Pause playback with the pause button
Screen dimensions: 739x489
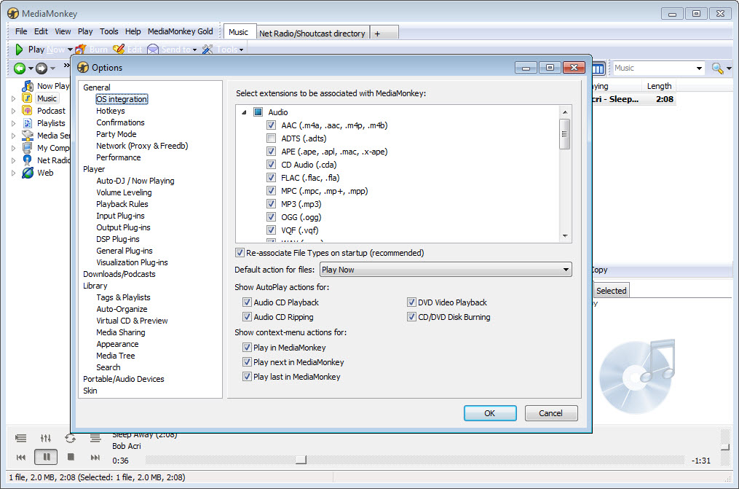point(46,457)
